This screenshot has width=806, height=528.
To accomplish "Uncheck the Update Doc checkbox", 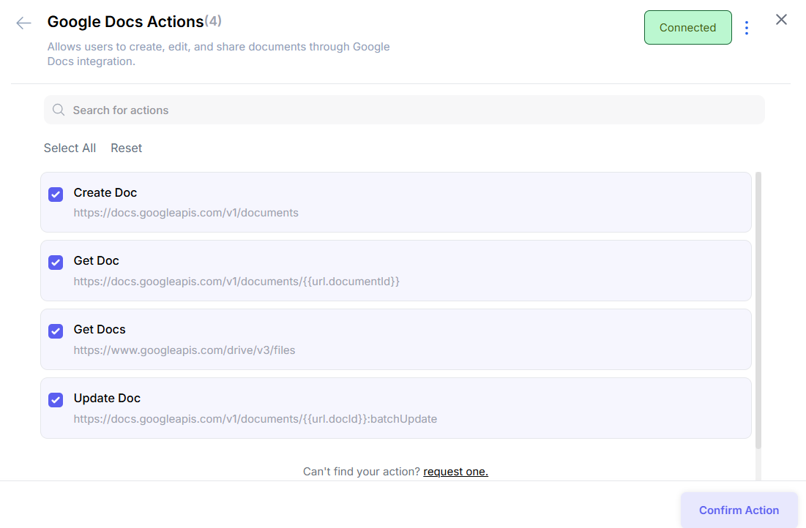I will click(x=56, y=399).
